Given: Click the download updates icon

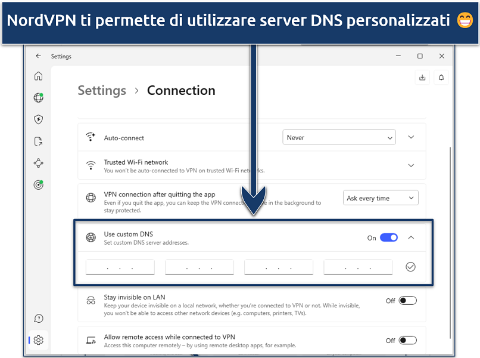Looking at the screenshot, I should pyautogui.click(x=422, y=77).
